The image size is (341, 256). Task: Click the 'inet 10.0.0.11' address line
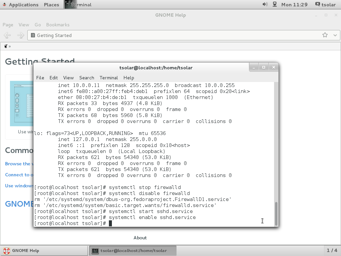[146, 85]
